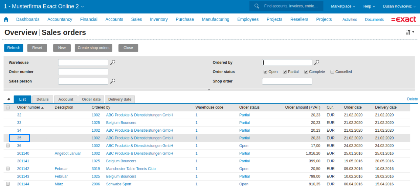This screenshot has width=420, height=188.
Task: Tick the checkbox for order 36
Action: (x=8, y=145)
